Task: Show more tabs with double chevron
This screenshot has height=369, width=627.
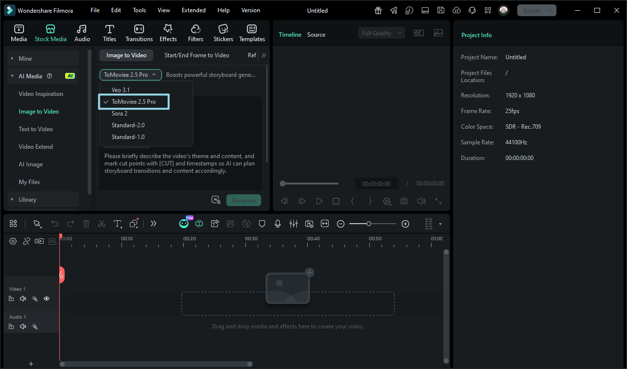Action: click(x=264, y=55)
